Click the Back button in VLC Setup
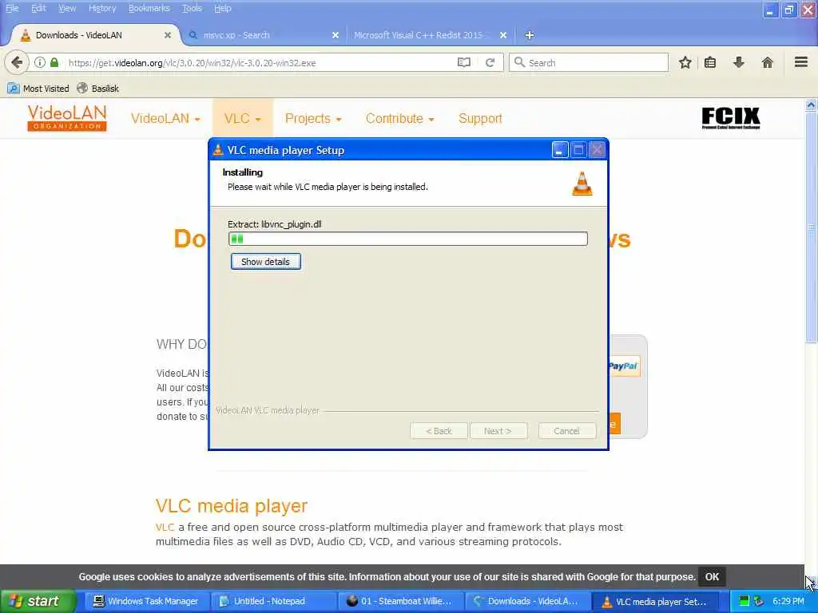 click(x=439, y=431)
